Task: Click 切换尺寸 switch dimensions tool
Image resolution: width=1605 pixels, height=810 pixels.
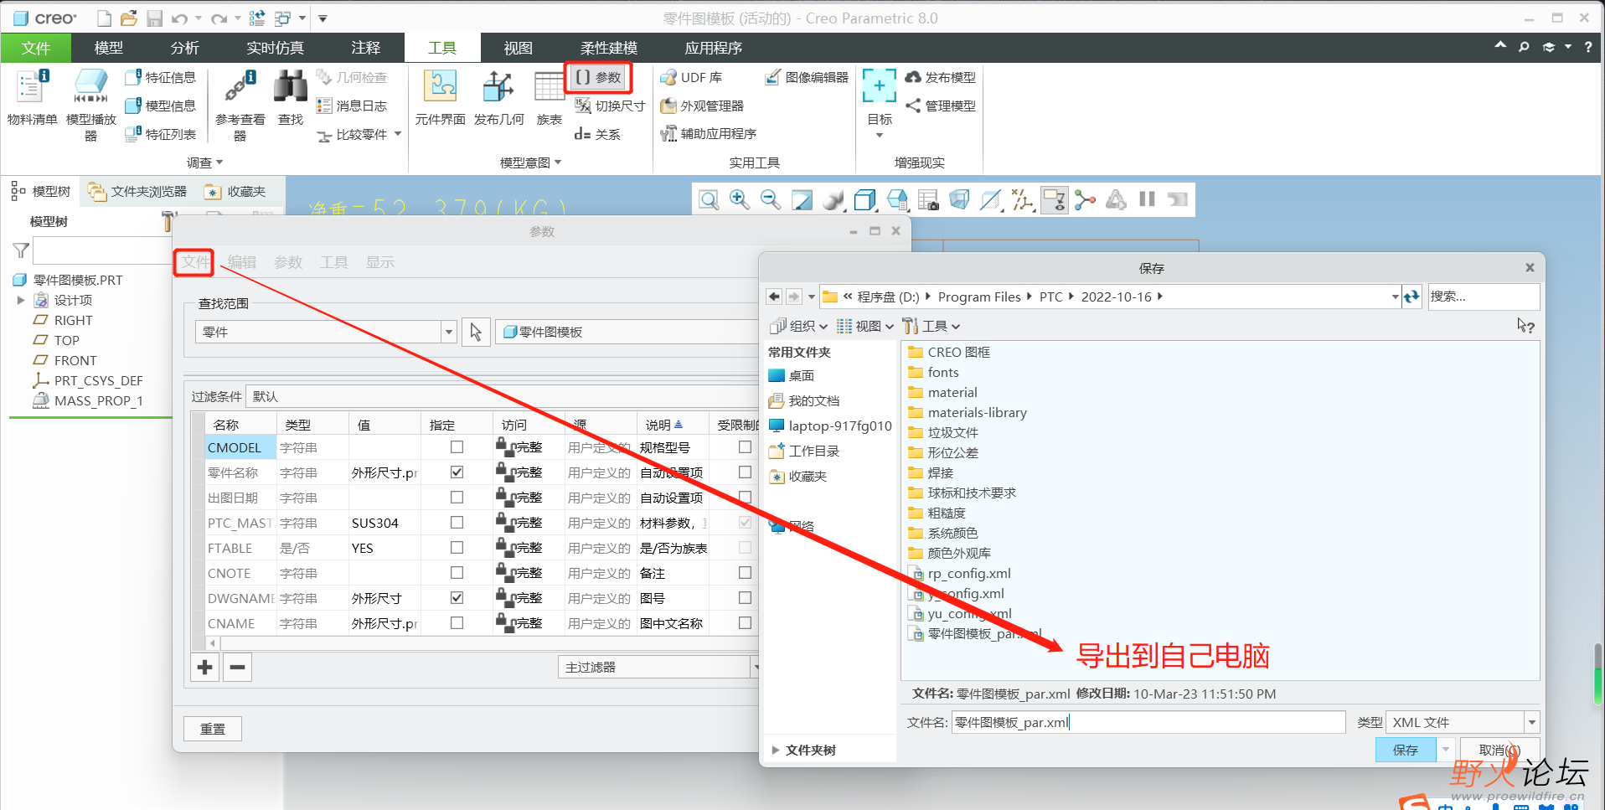Action: tap(610, 106)
